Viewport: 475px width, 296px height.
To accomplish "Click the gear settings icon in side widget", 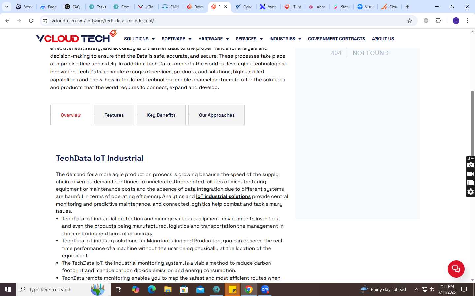I will (x=471, y=192).
